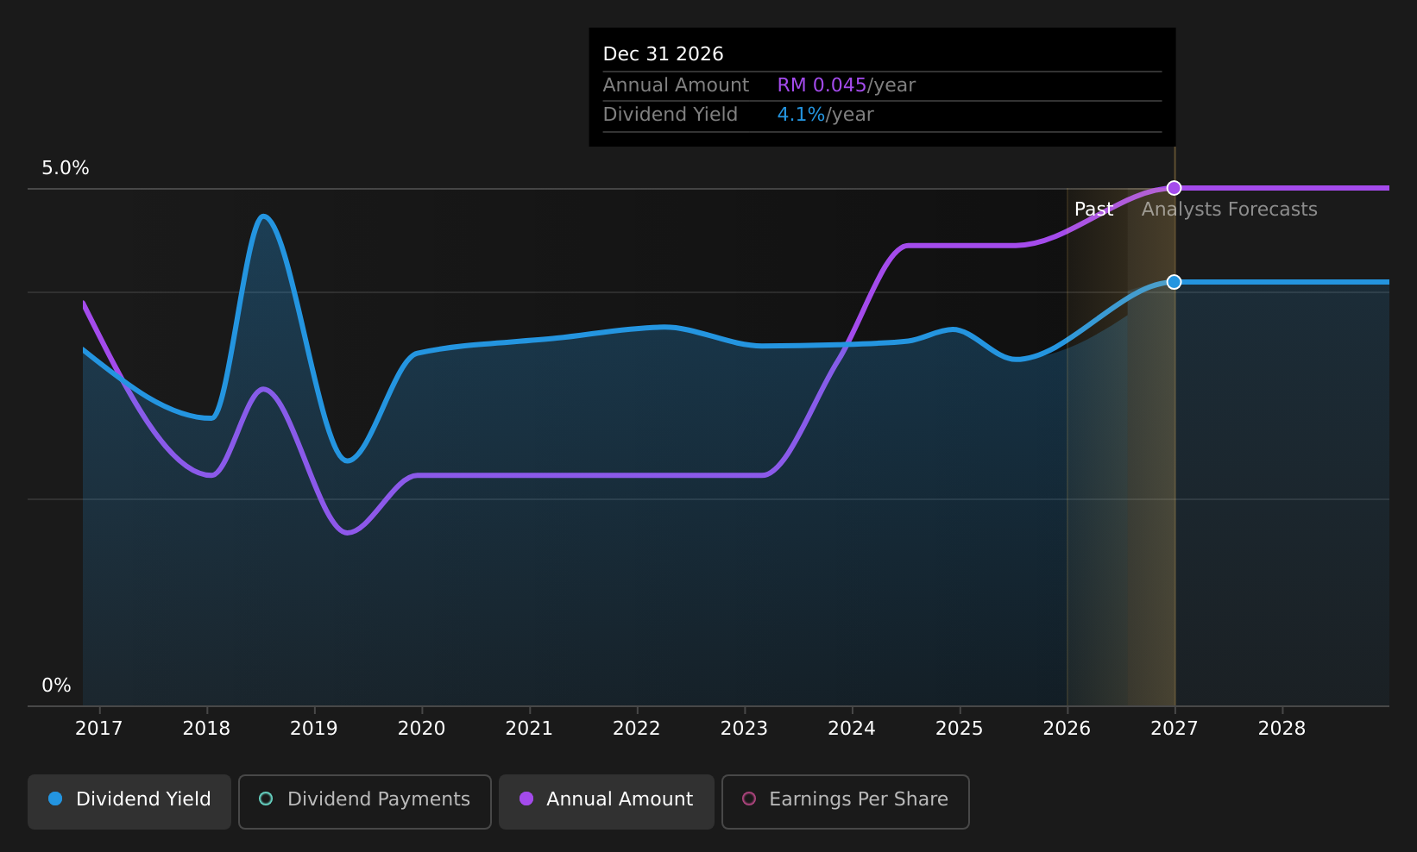
Task: Click the purple Annual Amount data point marker
Action: click(x=1174, y=188)
